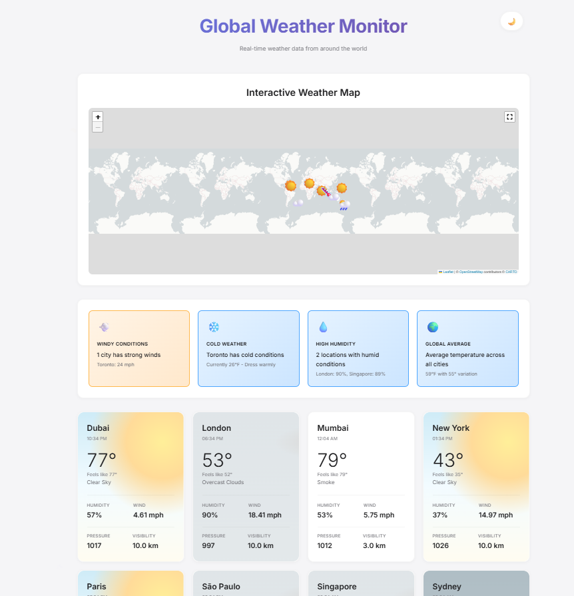574x596 pixels.
Task: Click Dubai's humidity value 57%
Action: point(95,515)
